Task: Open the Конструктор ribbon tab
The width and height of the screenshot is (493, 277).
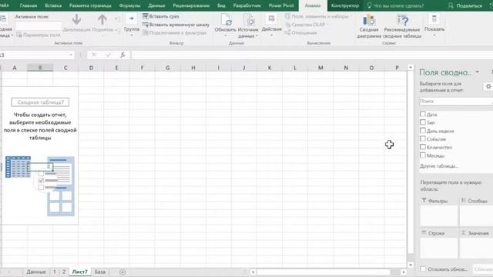Action: pos(345,5)
